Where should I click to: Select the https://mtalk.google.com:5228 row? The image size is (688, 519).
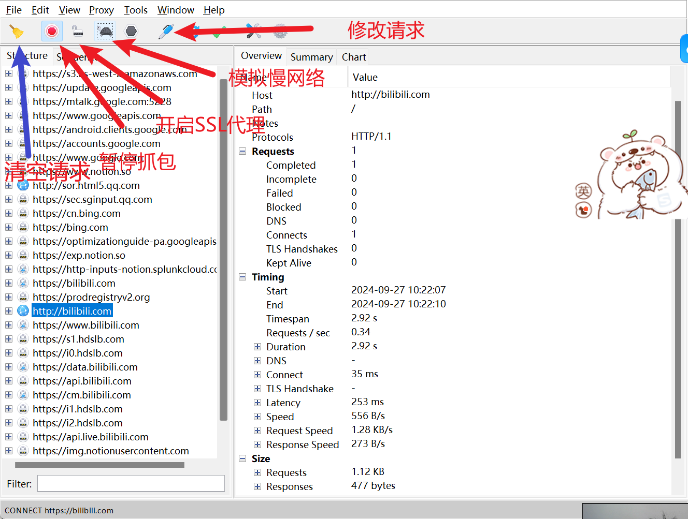pyautogui.click(x=102, y=101)
